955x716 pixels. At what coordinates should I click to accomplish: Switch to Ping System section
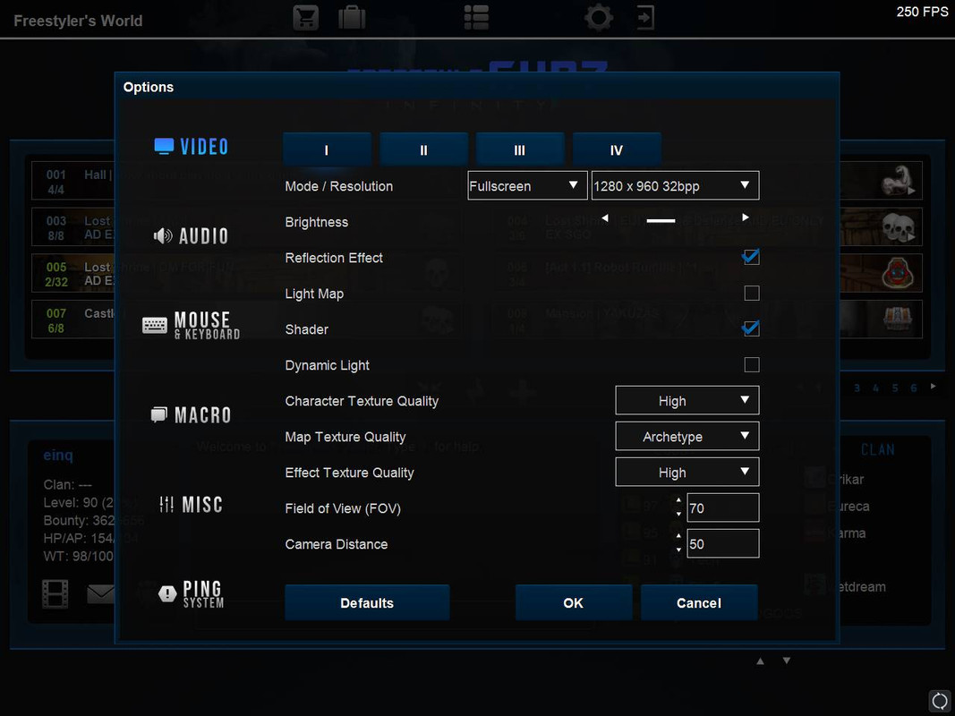[x=192, y=593]
